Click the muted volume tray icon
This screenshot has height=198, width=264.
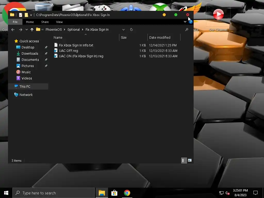(x=227, y=193)
